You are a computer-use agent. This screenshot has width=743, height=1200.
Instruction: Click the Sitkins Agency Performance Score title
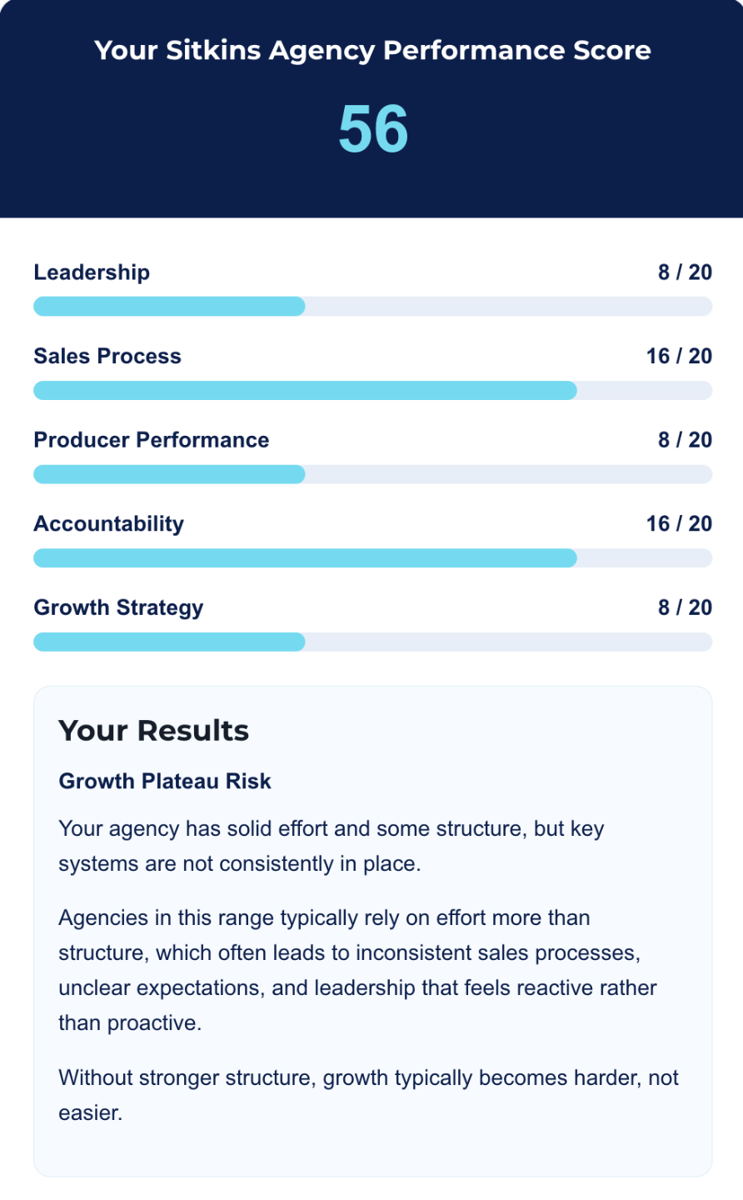[x=372, y=50]
